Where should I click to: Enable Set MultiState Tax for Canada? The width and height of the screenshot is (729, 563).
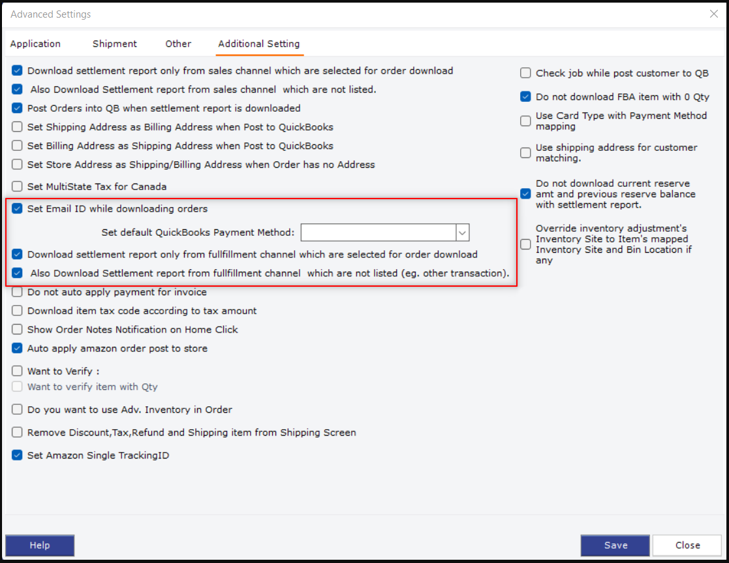[18, 187]
